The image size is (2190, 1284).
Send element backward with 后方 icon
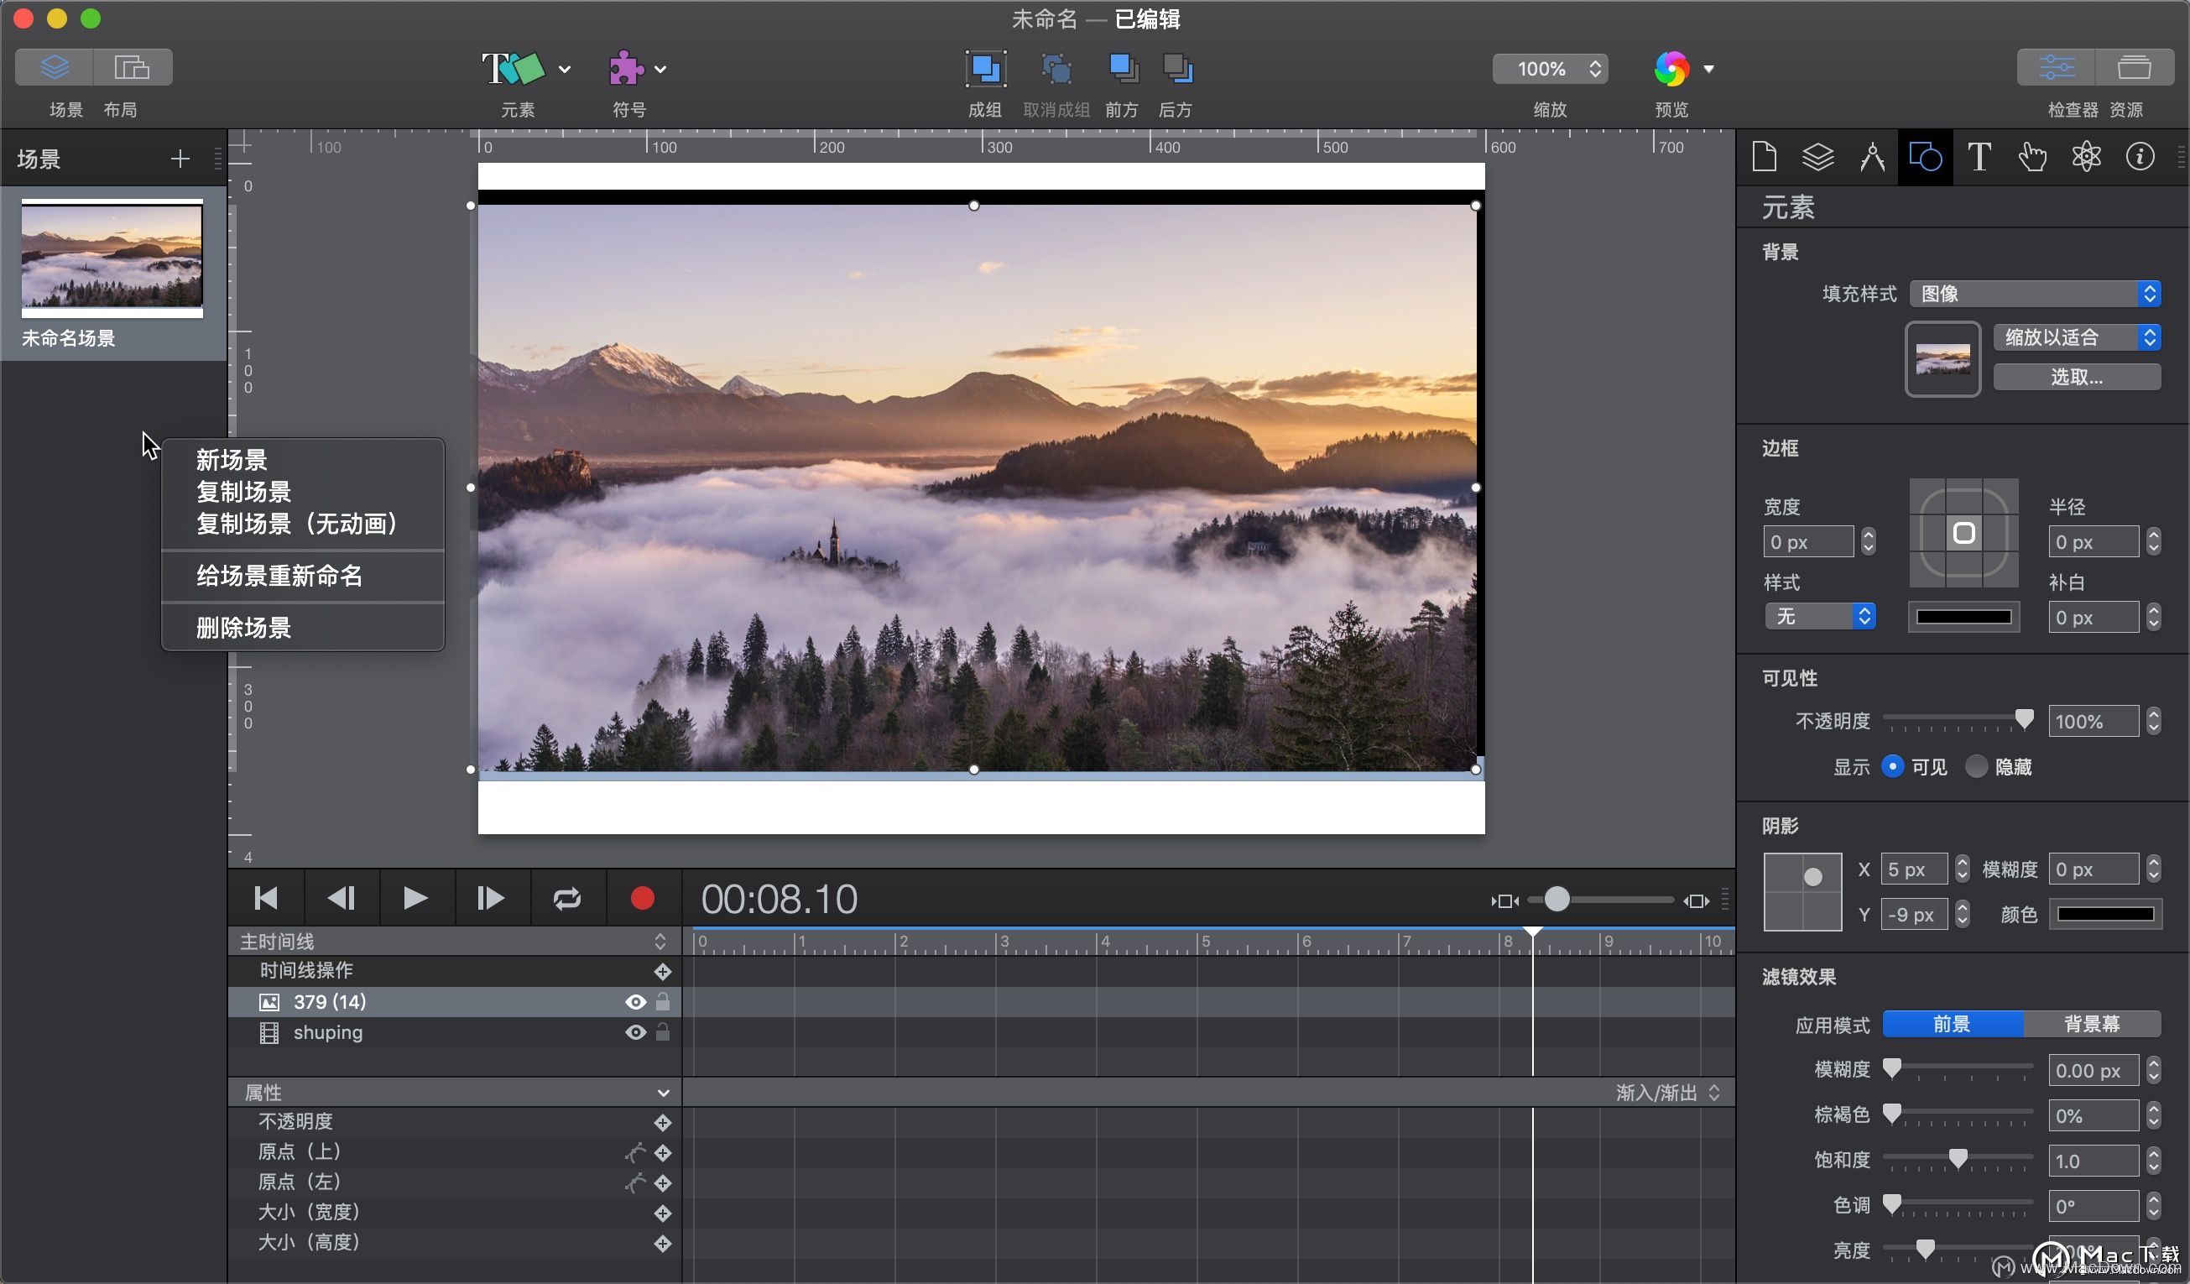(1177, 69)
